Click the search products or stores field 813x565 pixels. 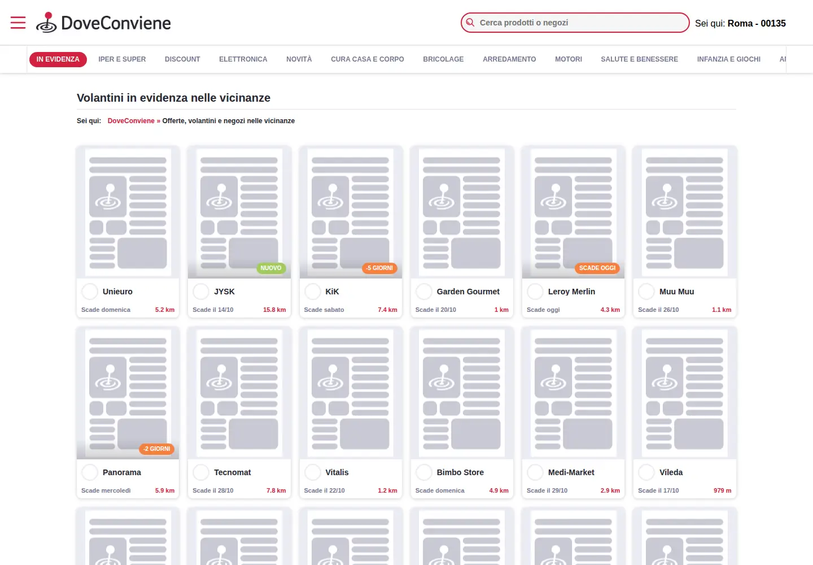click(x=575, y=23)
